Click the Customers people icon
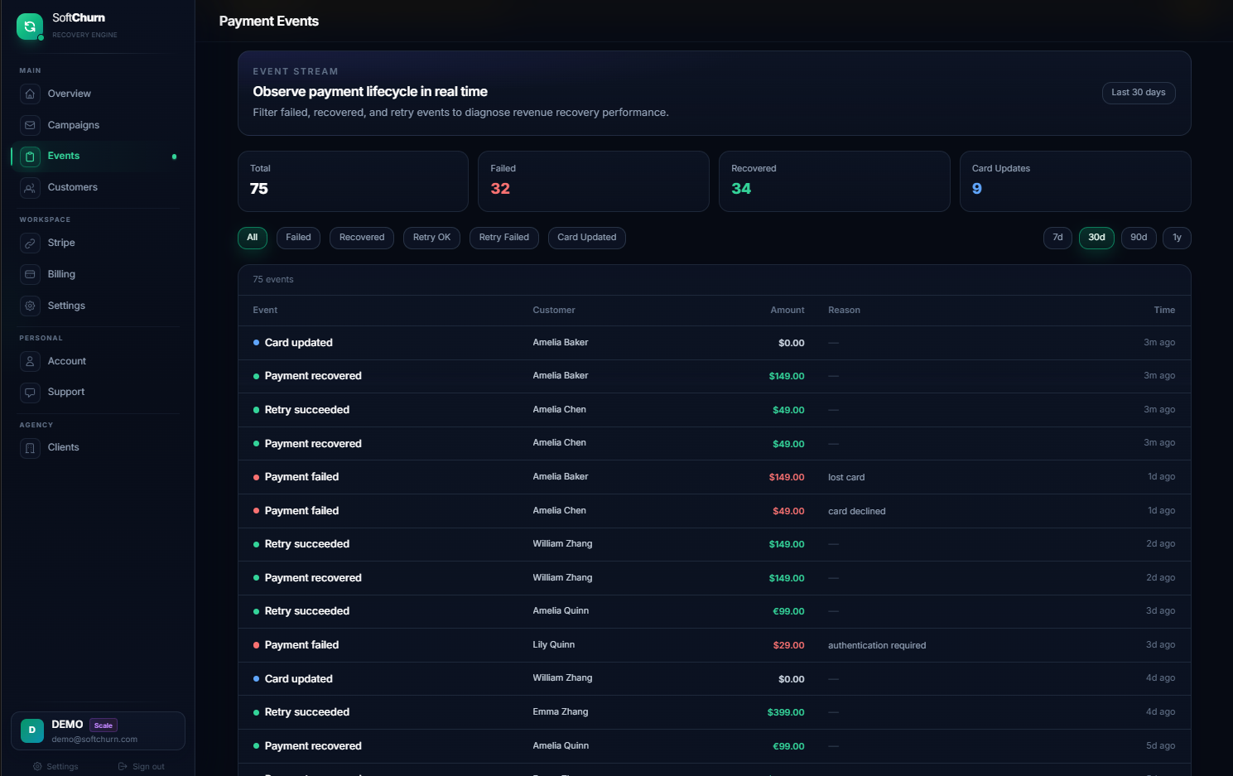Screen dimensions: 1233x776 30,188
